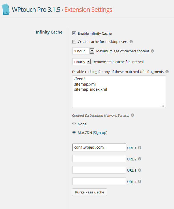Select the None CDN radio option
This screenshot has height=209, width=174.
74,124
